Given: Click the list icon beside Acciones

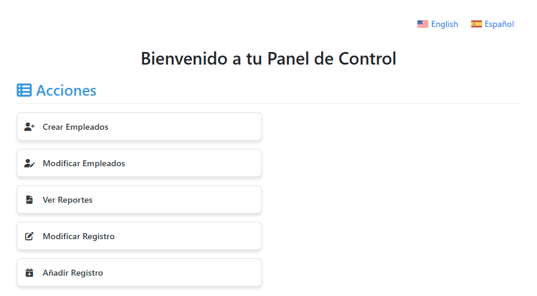Looking at the screenshot, I should coord(24,90).
